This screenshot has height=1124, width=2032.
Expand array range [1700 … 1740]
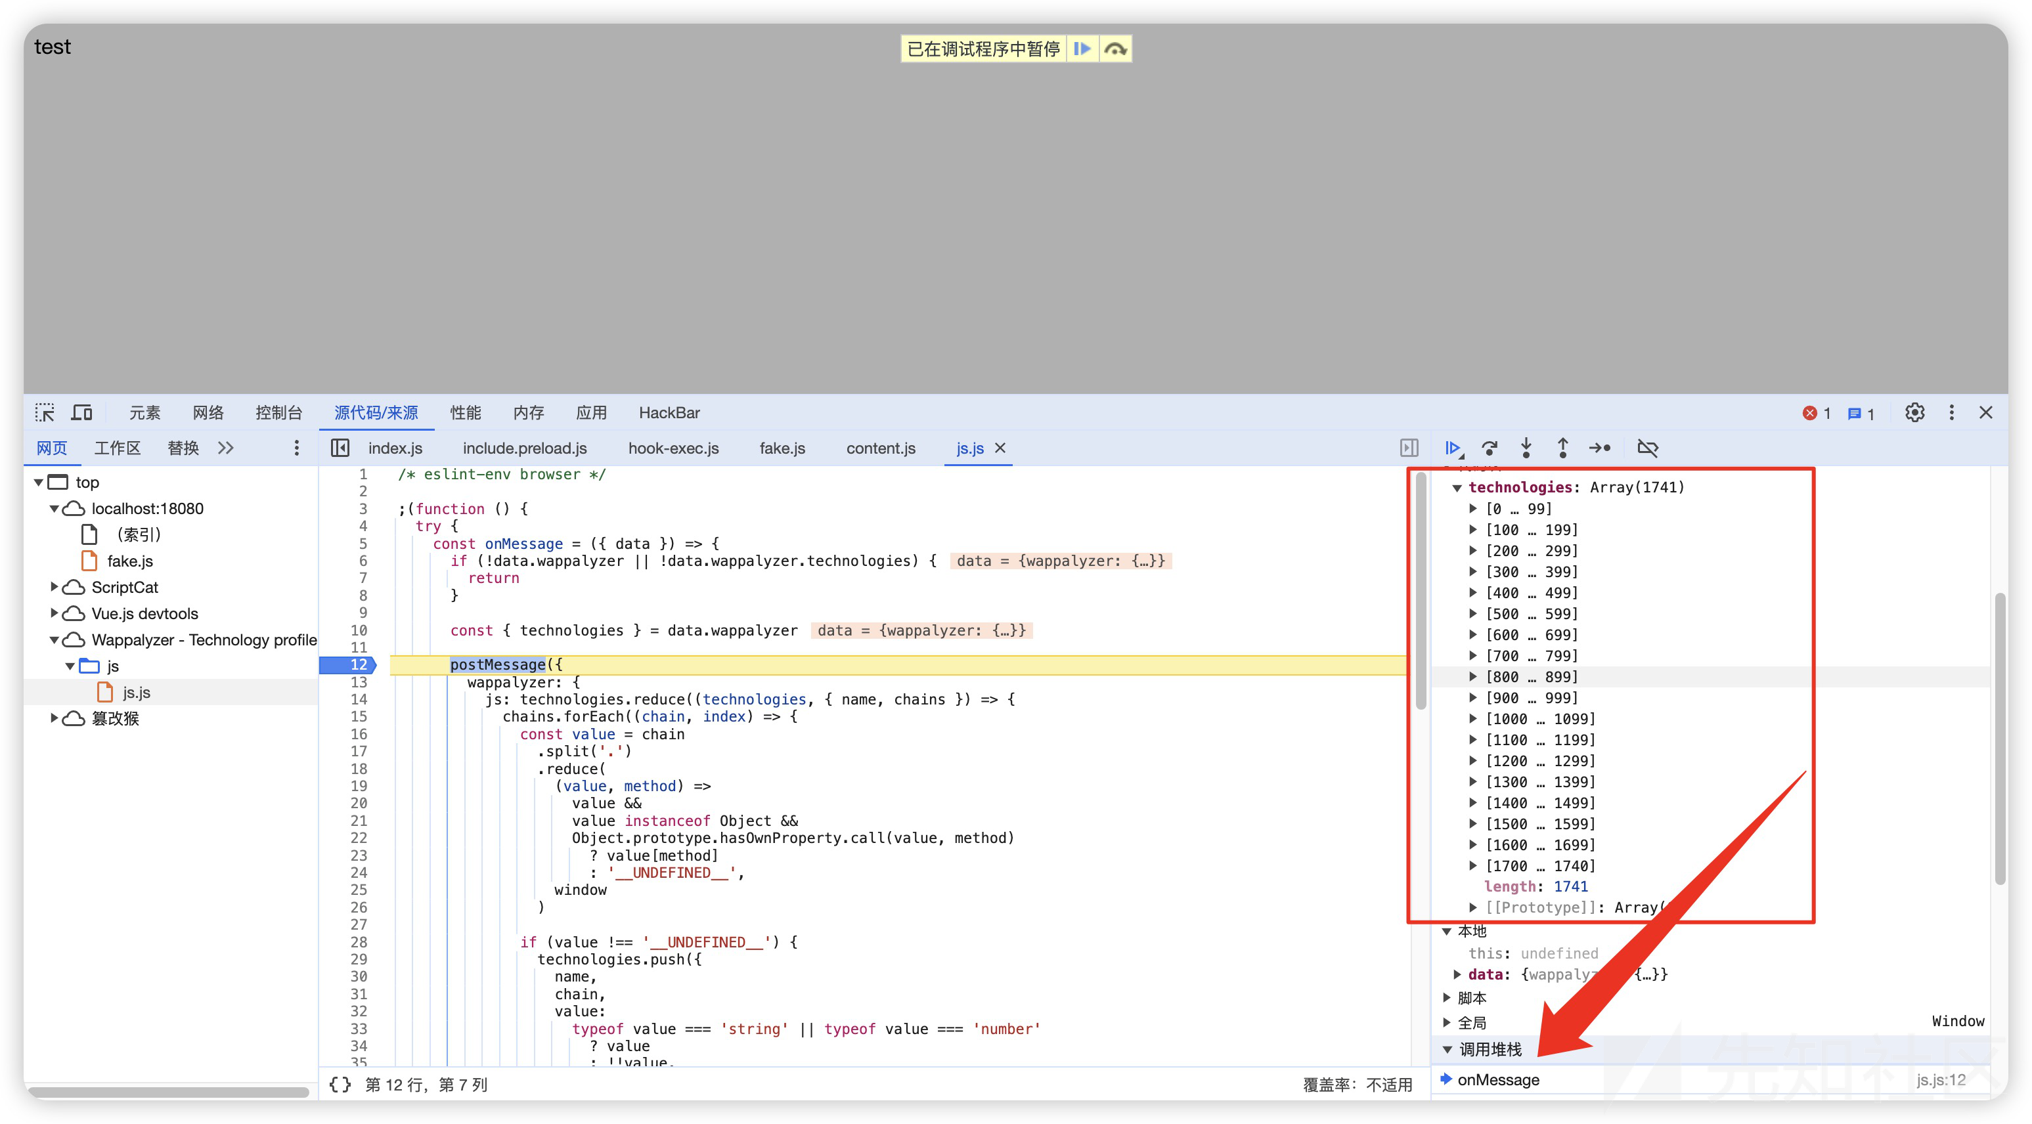coord(1472,865)
